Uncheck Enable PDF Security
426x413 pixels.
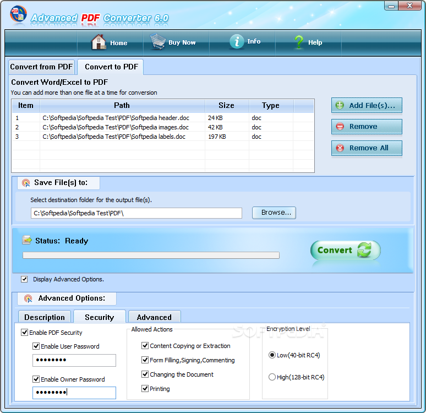(x=24, y=332)
